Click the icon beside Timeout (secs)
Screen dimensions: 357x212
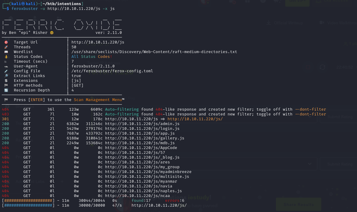(x=5, y=62)
